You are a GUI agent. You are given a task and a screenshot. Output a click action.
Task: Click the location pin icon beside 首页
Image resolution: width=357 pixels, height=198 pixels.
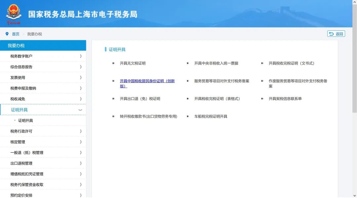click(7, 34)
